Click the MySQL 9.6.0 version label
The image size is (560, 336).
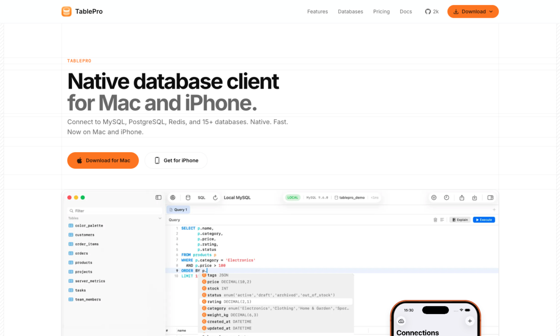point(317,198)
